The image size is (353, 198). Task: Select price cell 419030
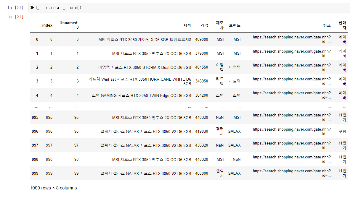click(x=201, y=132)
